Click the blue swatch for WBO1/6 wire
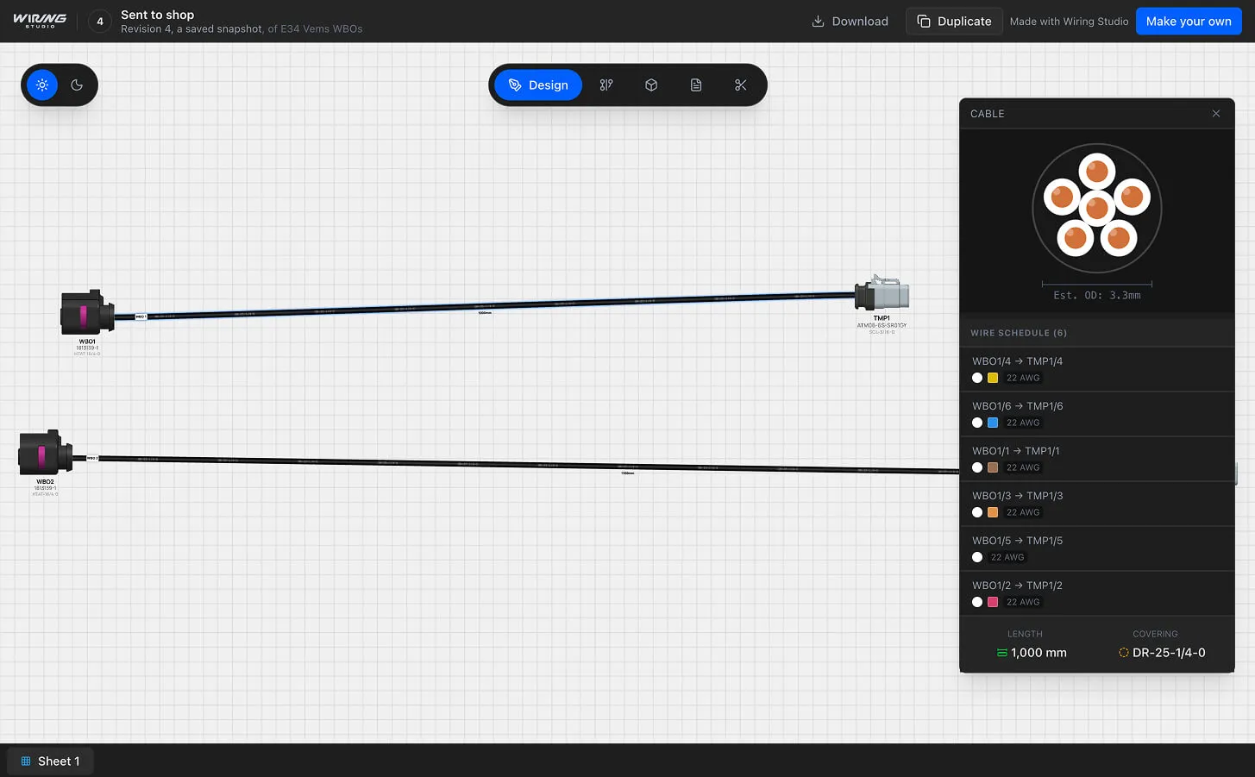The width and height of the screenshot is (1255, 777). (x=993, y=423)
